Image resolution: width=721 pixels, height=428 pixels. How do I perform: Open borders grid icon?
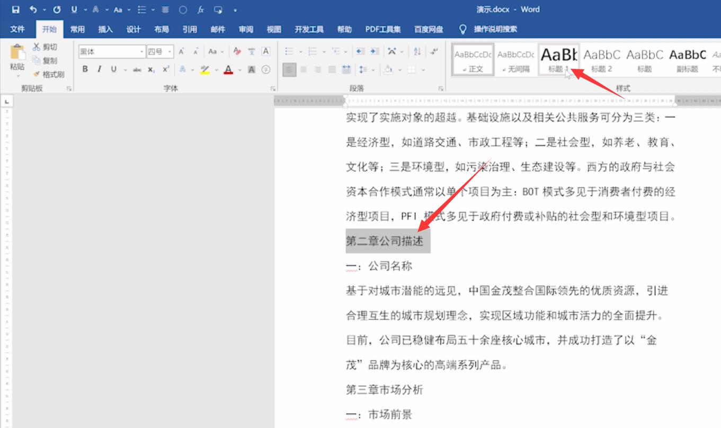pos(412,69)
